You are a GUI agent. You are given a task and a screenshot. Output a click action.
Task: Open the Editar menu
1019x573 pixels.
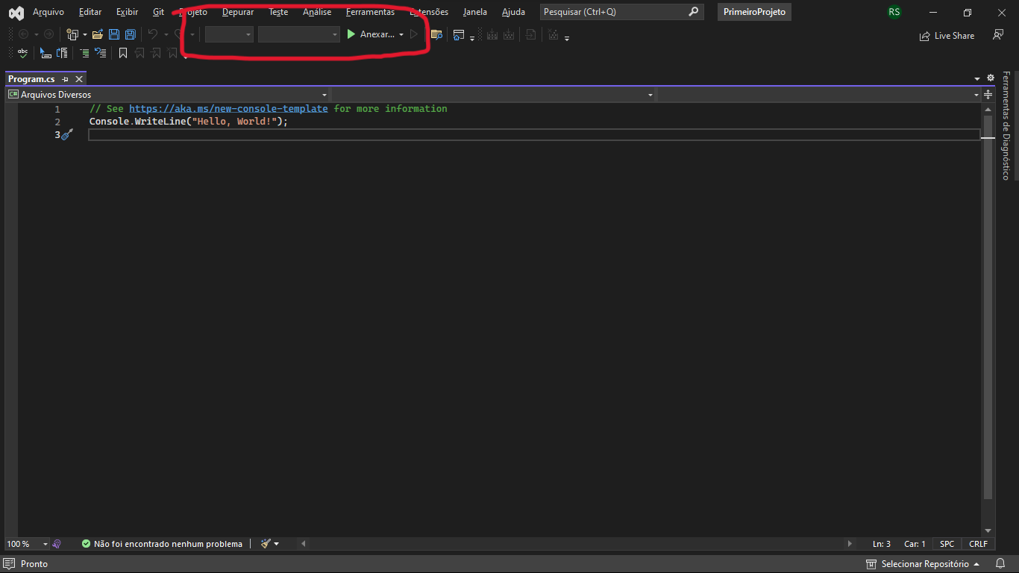[90, 12]
